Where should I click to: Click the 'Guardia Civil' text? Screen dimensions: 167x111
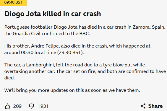pyautogui.click(x=27, y=34)
